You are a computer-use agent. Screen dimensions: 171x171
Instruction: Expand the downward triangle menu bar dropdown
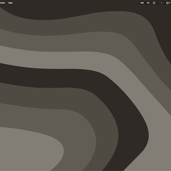click(x=162, y=3)
